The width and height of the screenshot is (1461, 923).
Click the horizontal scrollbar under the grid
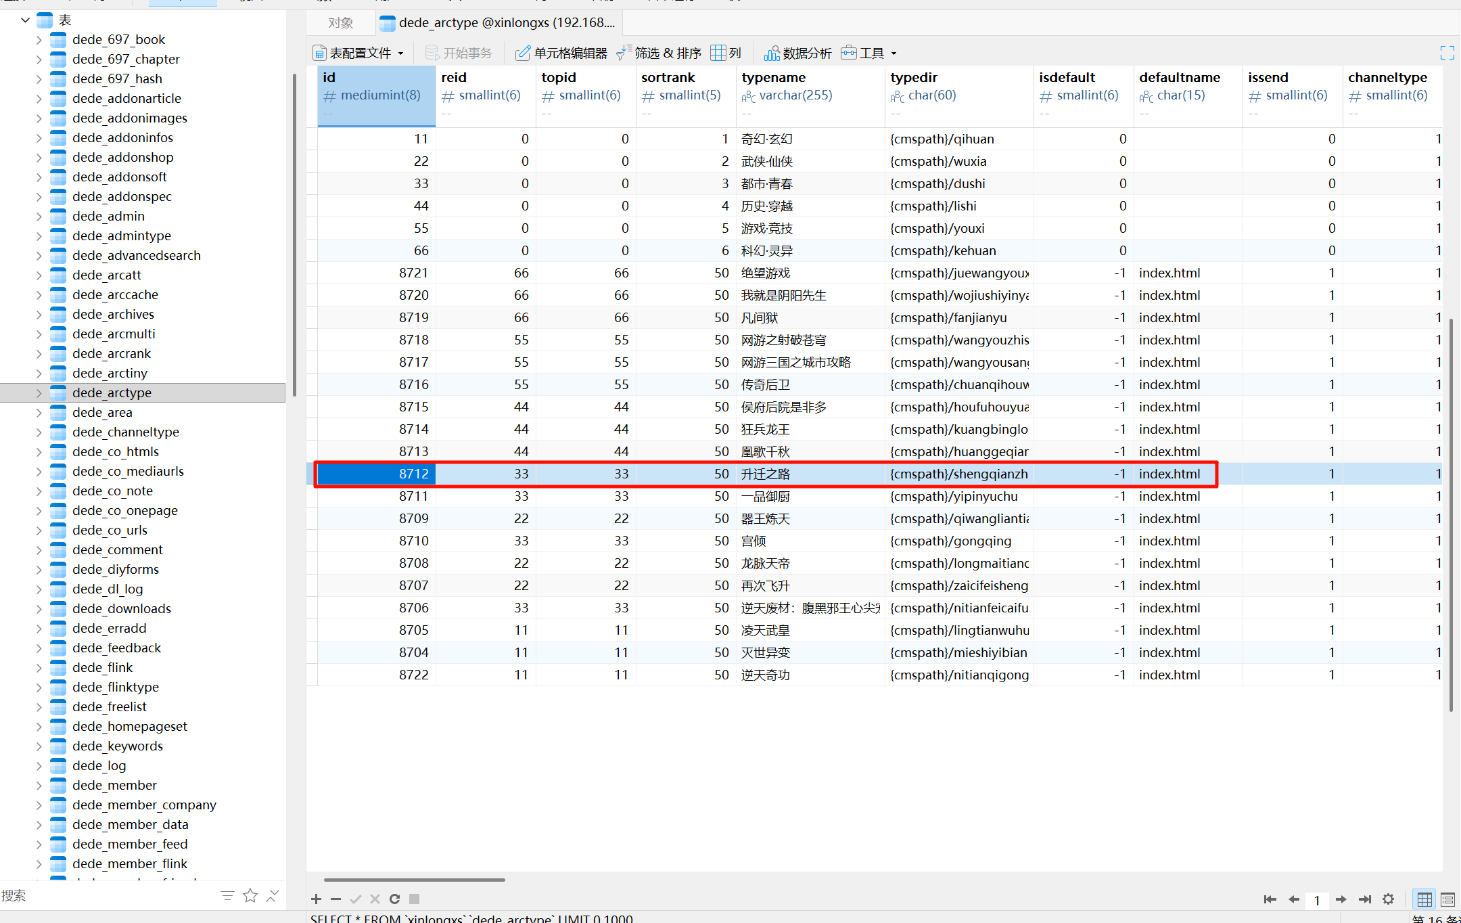(x=414, y=880)
